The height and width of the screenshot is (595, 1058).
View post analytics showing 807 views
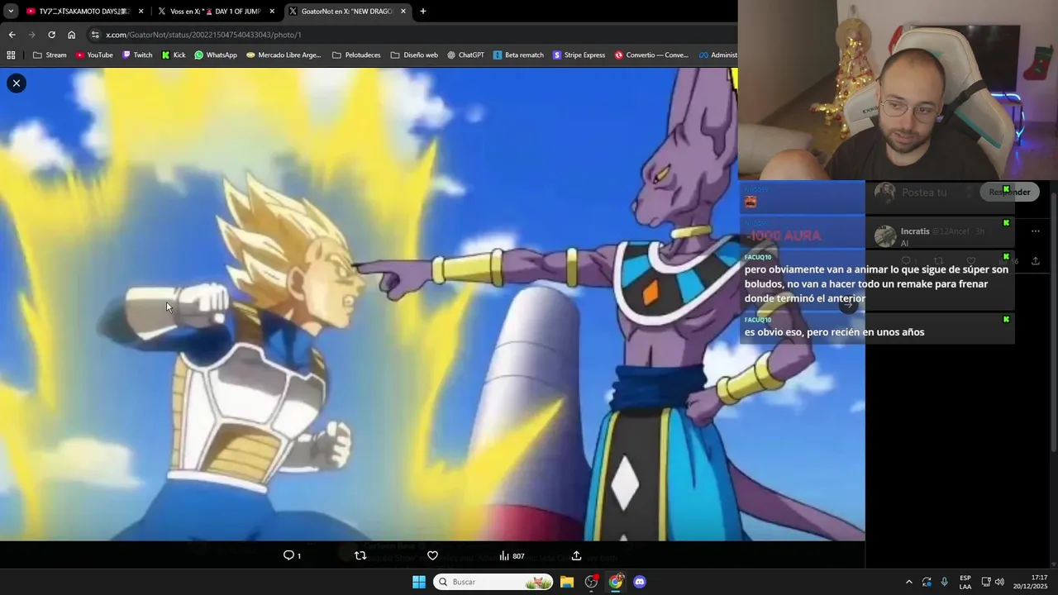pos(512,555)
